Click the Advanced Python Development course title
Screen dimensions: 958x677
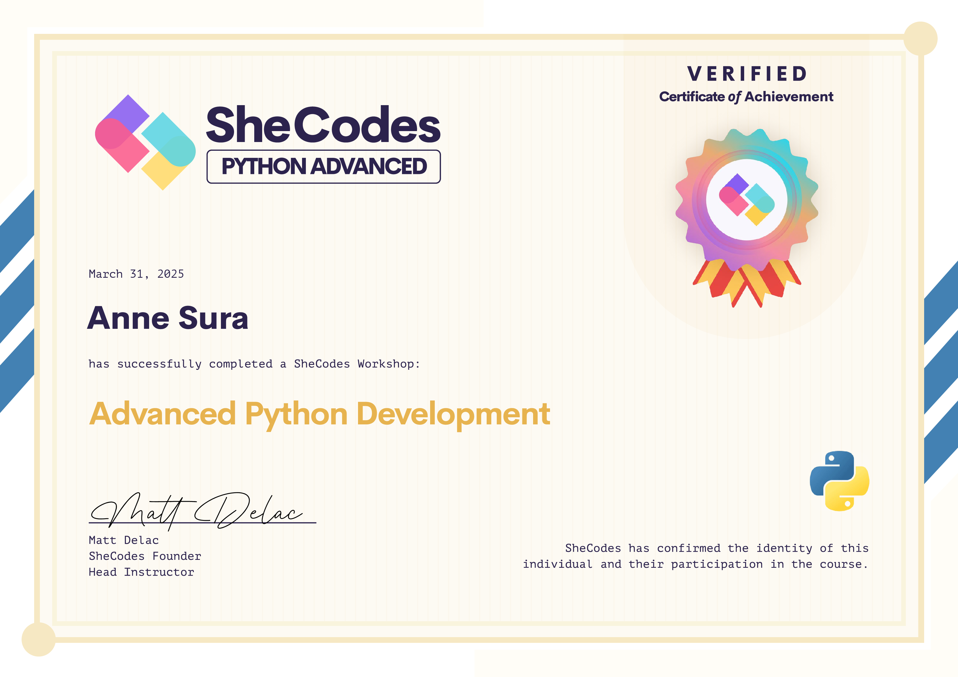(319, 414)
